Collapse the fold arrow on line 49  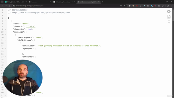click(6, 90)
